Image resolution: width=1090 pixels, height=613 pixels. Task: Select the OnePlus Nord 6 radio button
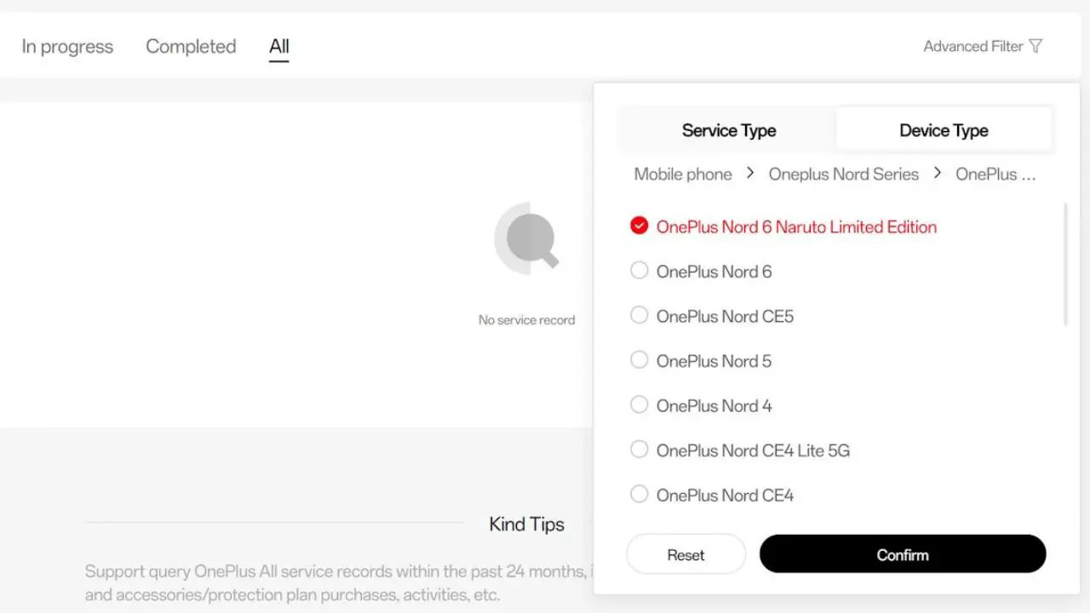640,271
